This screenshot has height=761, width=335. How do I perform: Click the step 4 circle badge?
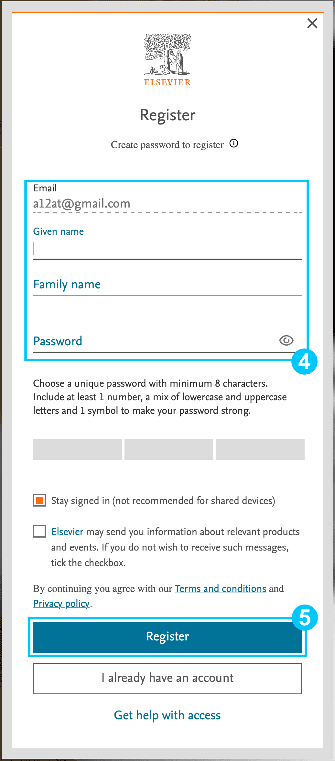click(x=304, y=361)
